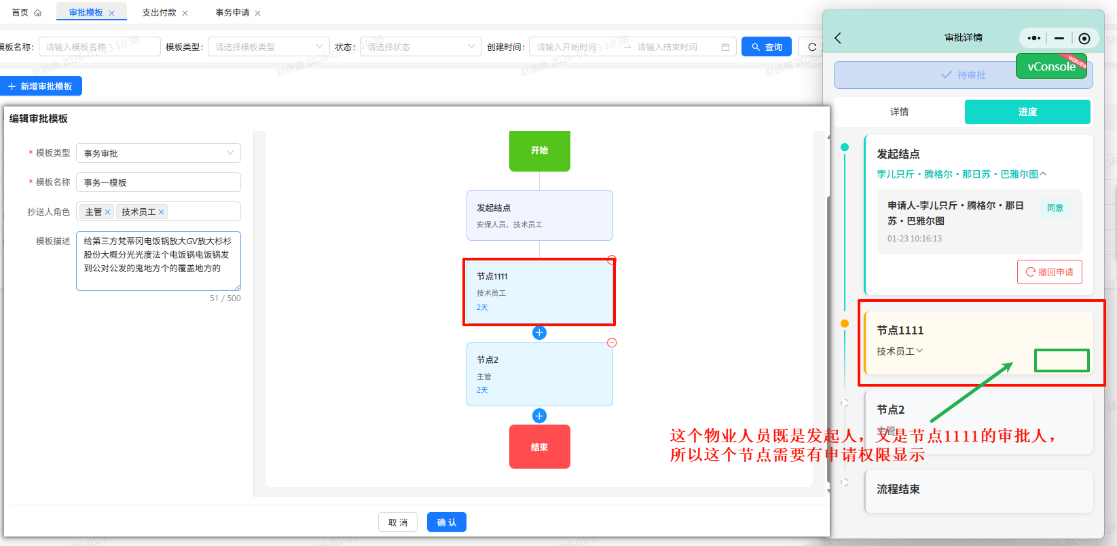Viewport: 1117px width, 546px height.
Task: Switch to the 进度 tab
Action: (1027, 112)
